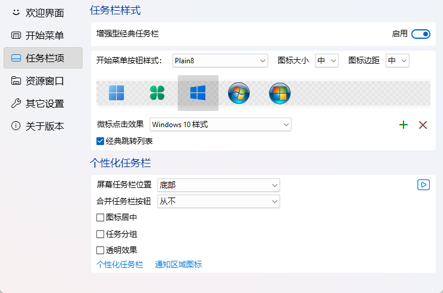The width and height of the screenshot is (443, 293).
Task: Go to 其它设置 in the sidebar
Action: pyautogui.click(x=43, y=103)
